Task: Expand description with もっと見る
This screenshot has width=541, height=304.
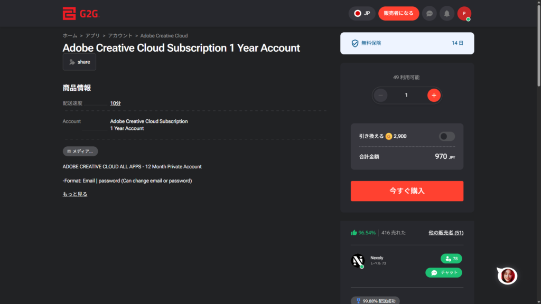Action: tap(75, 194)
